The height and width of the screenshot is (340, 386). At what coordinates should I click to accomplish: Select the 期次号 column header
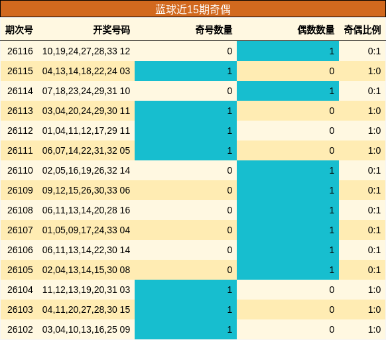pyautogui.click(x=19, y=30)
